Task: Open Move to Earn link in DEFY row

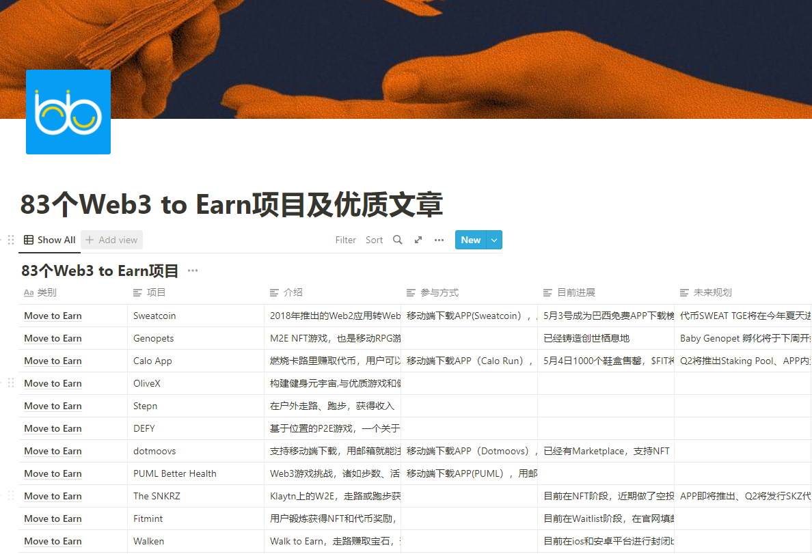Action: [x=53, y=428]
